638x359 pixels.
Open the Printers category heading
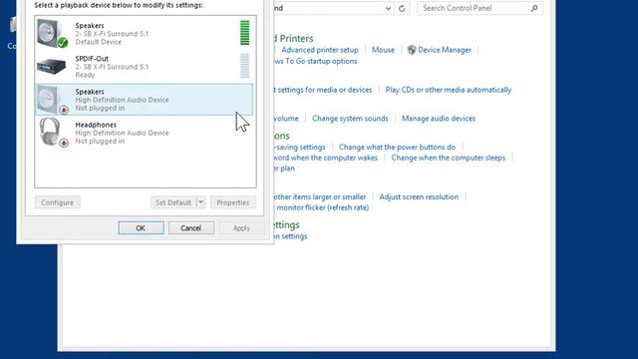[294, 38]
